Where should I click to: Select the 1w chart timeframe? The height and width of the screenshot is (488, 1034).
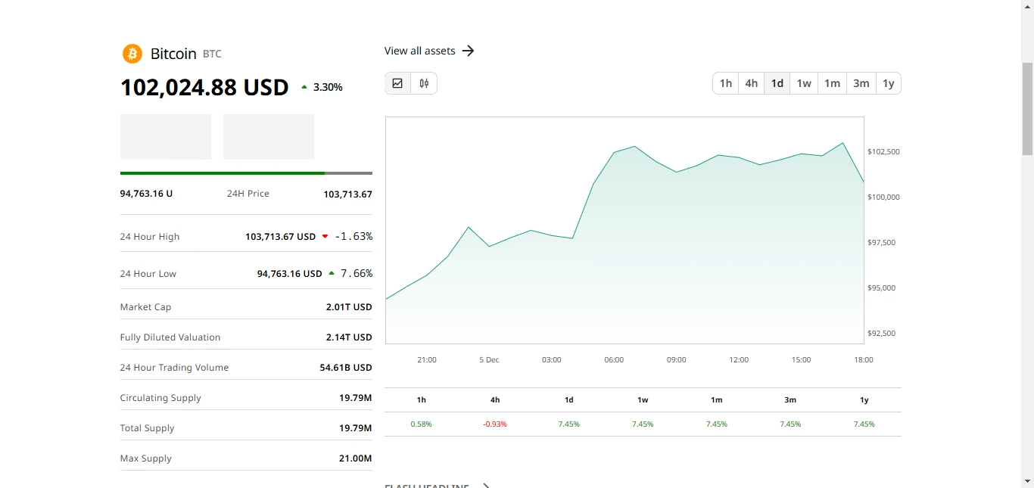click(804, 83)
